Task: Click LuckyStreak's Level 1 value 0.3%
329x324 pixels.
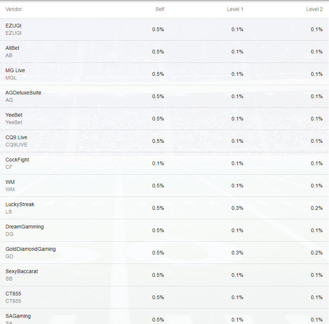Action: (x=237, y=208)
